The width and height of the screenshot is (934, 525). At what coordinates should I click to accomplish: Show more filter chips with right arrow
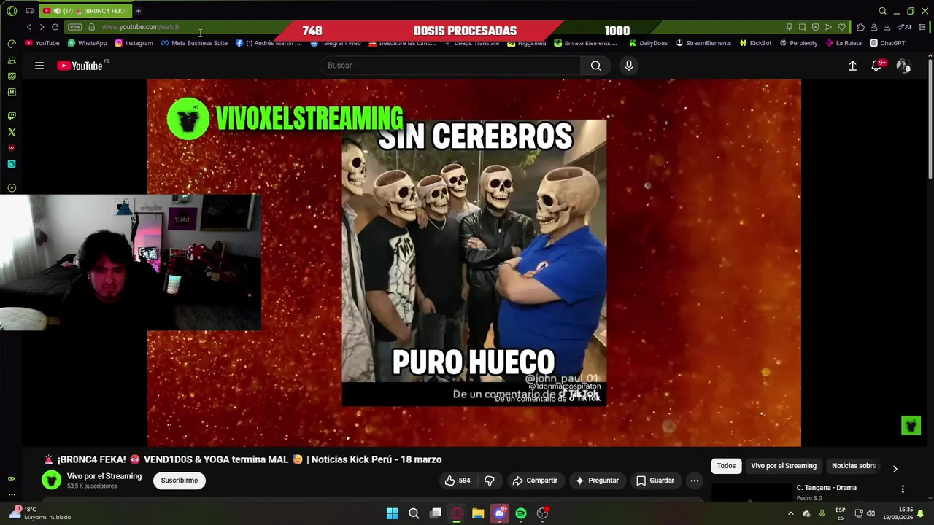tap(895, 469)
